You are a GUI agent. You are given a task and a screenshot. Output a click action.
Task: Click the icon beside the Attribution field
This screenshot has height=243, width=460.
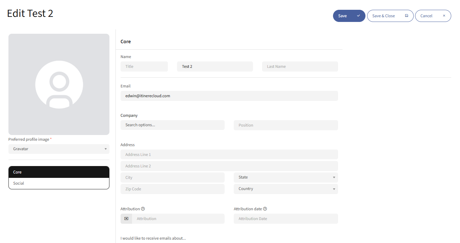coord(126,219)
